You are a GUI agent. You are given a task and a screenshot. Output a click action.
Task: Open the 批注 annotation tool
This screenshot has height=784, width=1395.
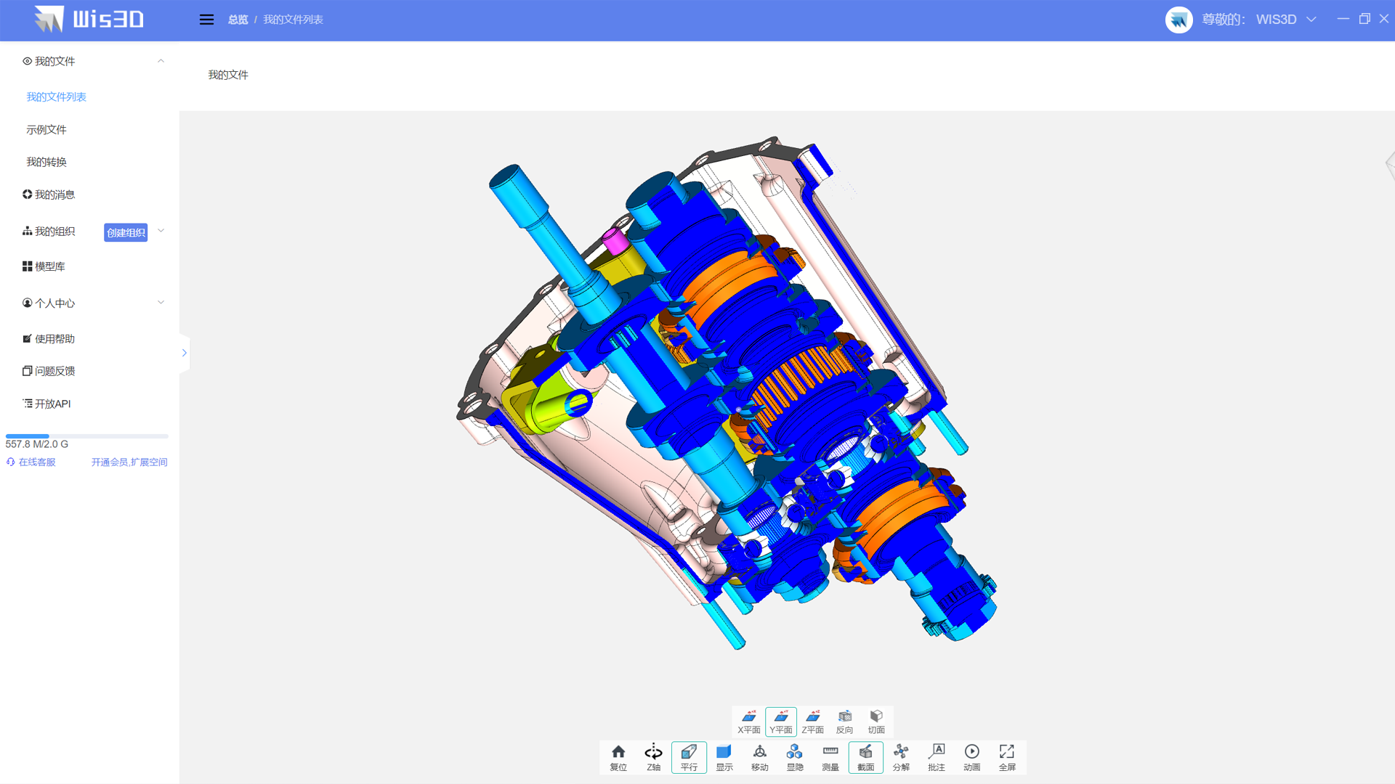coord(937,757)
